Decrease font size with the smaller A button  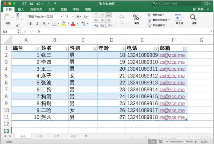click(x=86, y=17)
